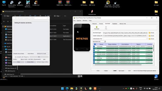Viewport: 162px width, 91px height.
Task: Select Music in the navigation pane
Action: click(8, 57)
